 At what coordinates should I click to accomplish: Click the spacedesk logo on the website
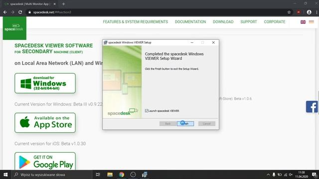[x=14, y=28]
